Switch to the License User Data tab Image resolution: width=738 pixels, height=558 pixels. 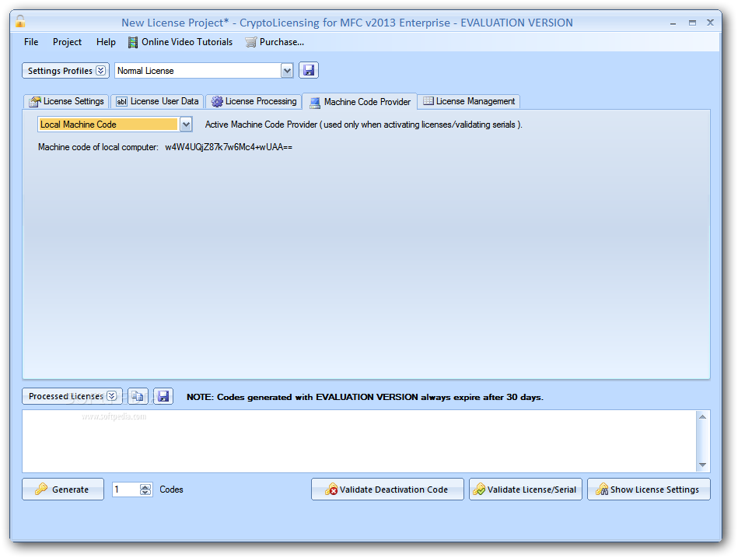pos(158,101)
